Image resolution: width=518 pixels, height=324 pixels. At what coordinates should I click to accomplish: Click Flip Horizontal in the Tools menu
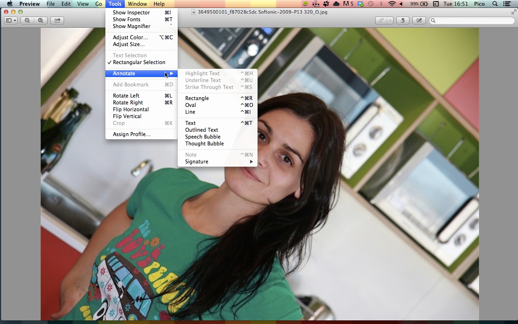tap(131, 109)
